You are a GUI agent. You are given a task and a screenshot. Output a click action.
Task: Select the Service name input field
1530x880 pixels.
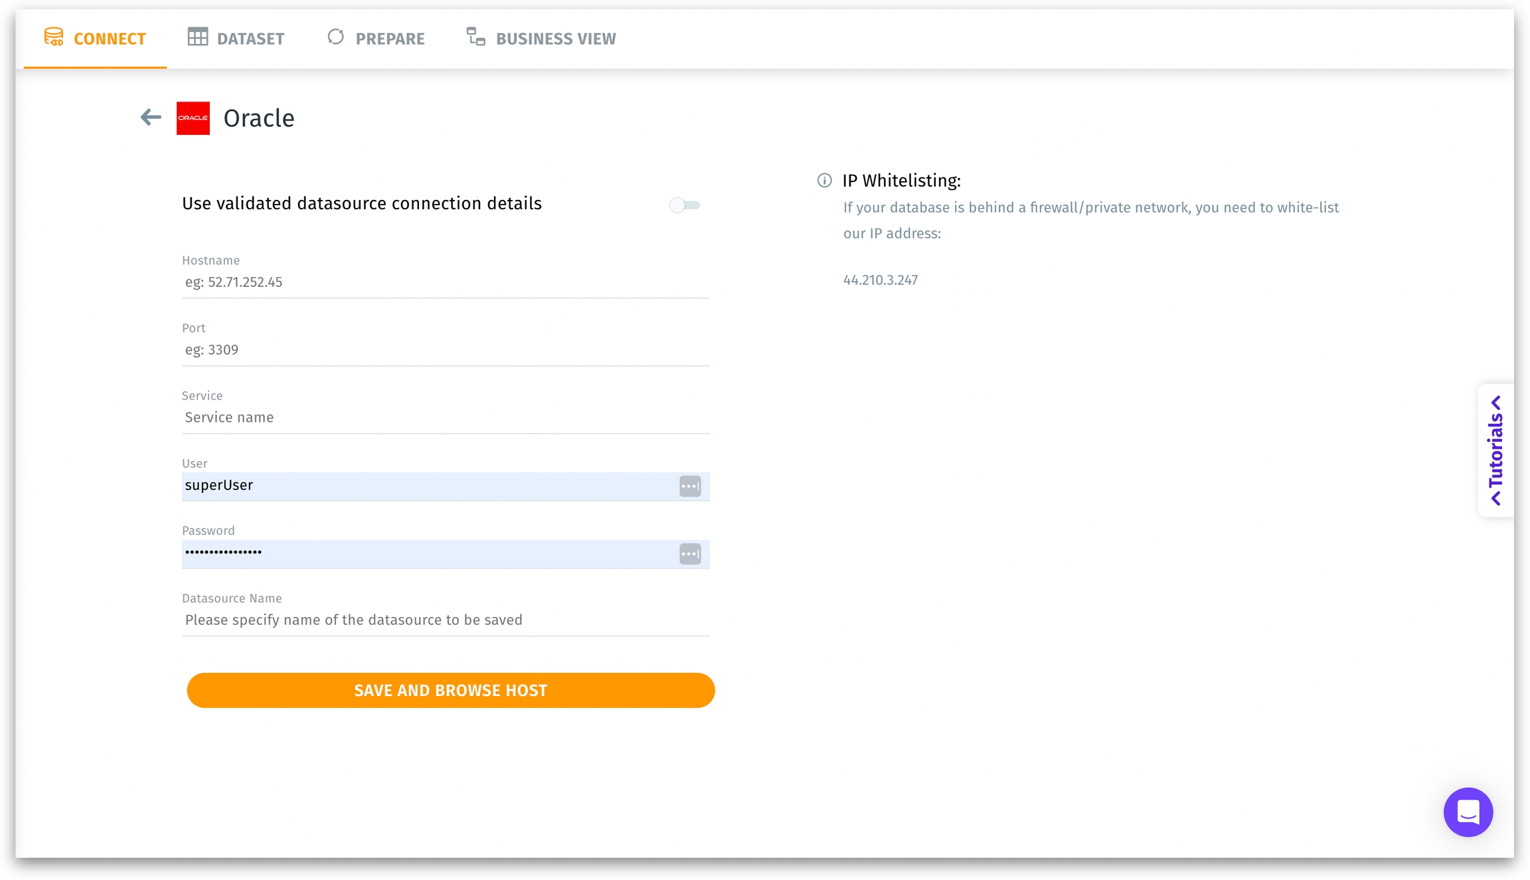tap(445, 418)
